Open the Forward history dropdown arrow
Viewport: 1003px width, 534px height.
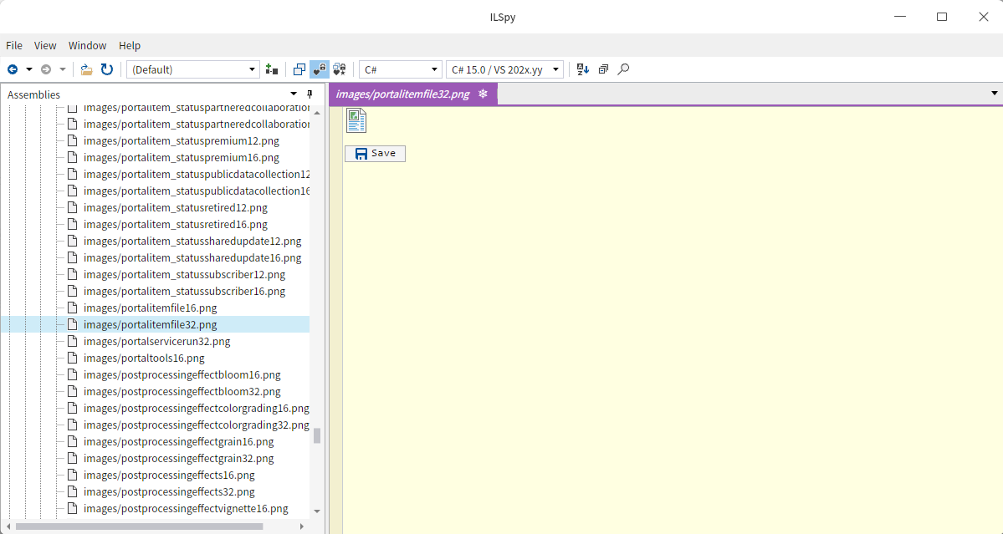[63, 69]
